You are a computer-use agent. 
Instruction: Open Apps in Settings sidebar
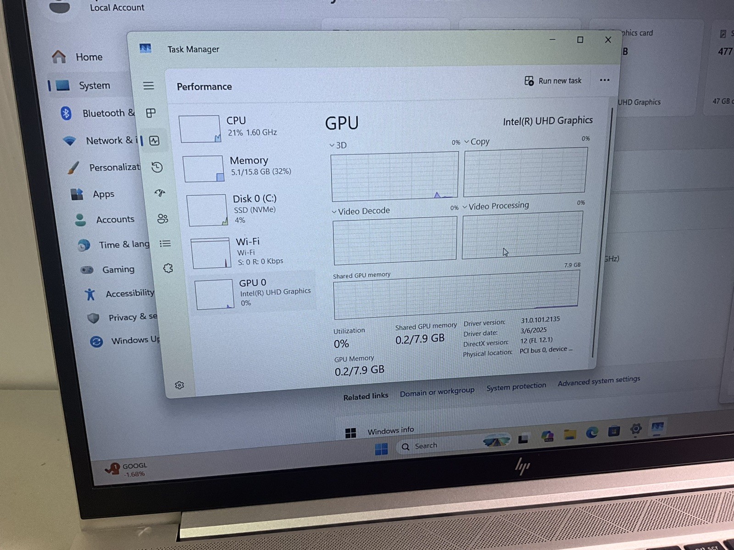coord(92,194)
